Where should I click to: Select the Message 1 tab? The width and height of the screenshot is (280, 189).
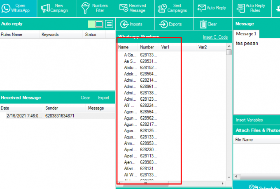pos(246,34)
